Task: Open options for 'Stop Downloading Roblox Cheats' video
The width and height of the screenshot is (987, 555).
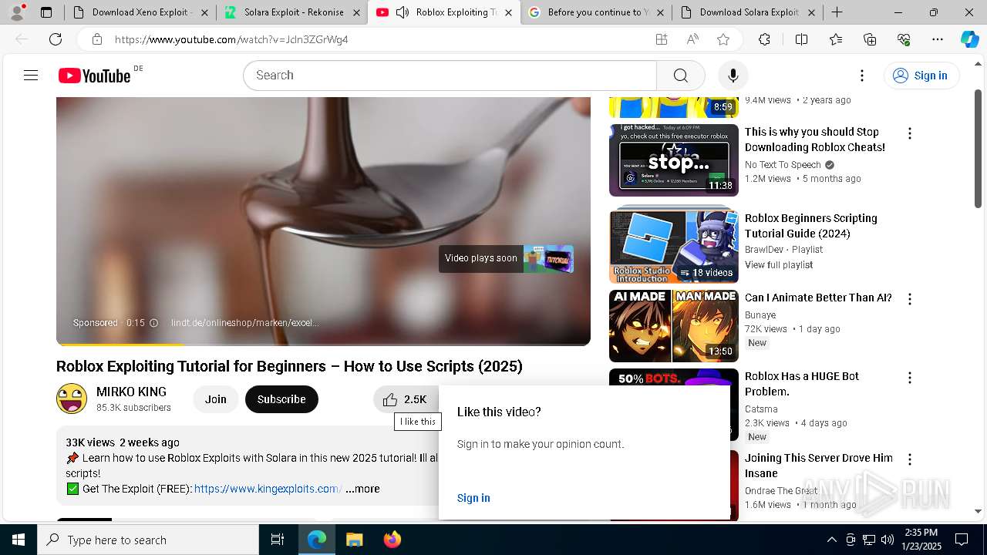Action: pos(910,133)
